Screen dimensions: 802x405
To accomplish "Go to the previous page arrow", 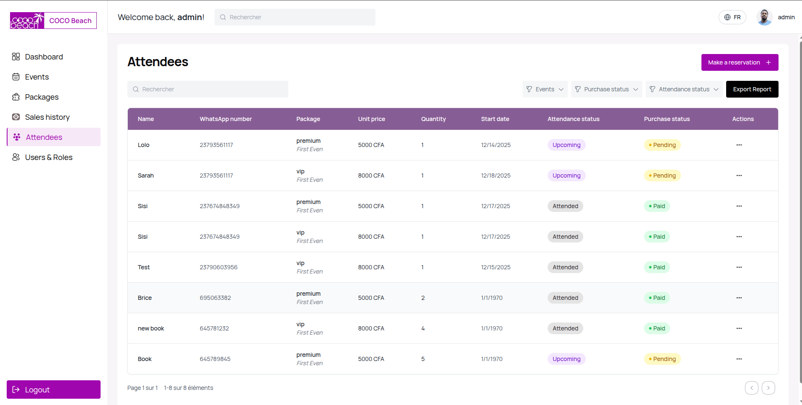I will [751, 388].
